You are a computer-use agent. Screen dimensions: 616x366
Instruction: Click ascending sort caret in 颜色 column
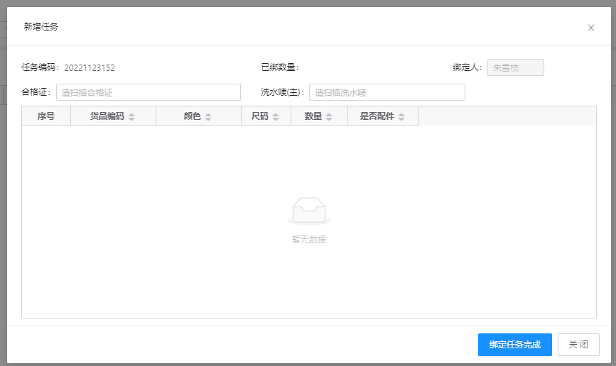coord(208,114)
